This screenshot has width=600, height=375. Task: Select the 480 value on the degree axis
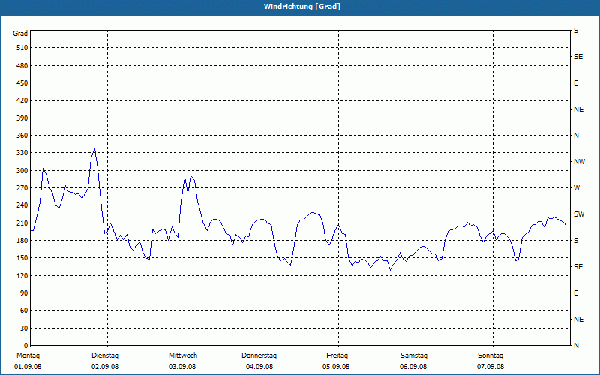22,66
